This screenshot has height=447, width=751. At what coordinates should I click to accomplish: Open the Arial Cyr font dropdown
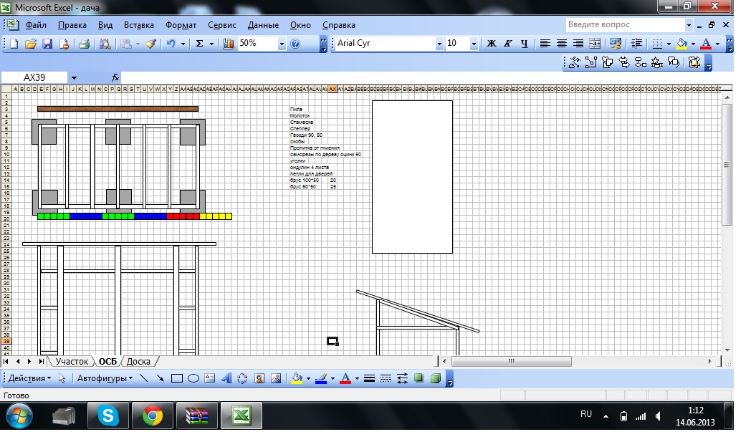439,44
